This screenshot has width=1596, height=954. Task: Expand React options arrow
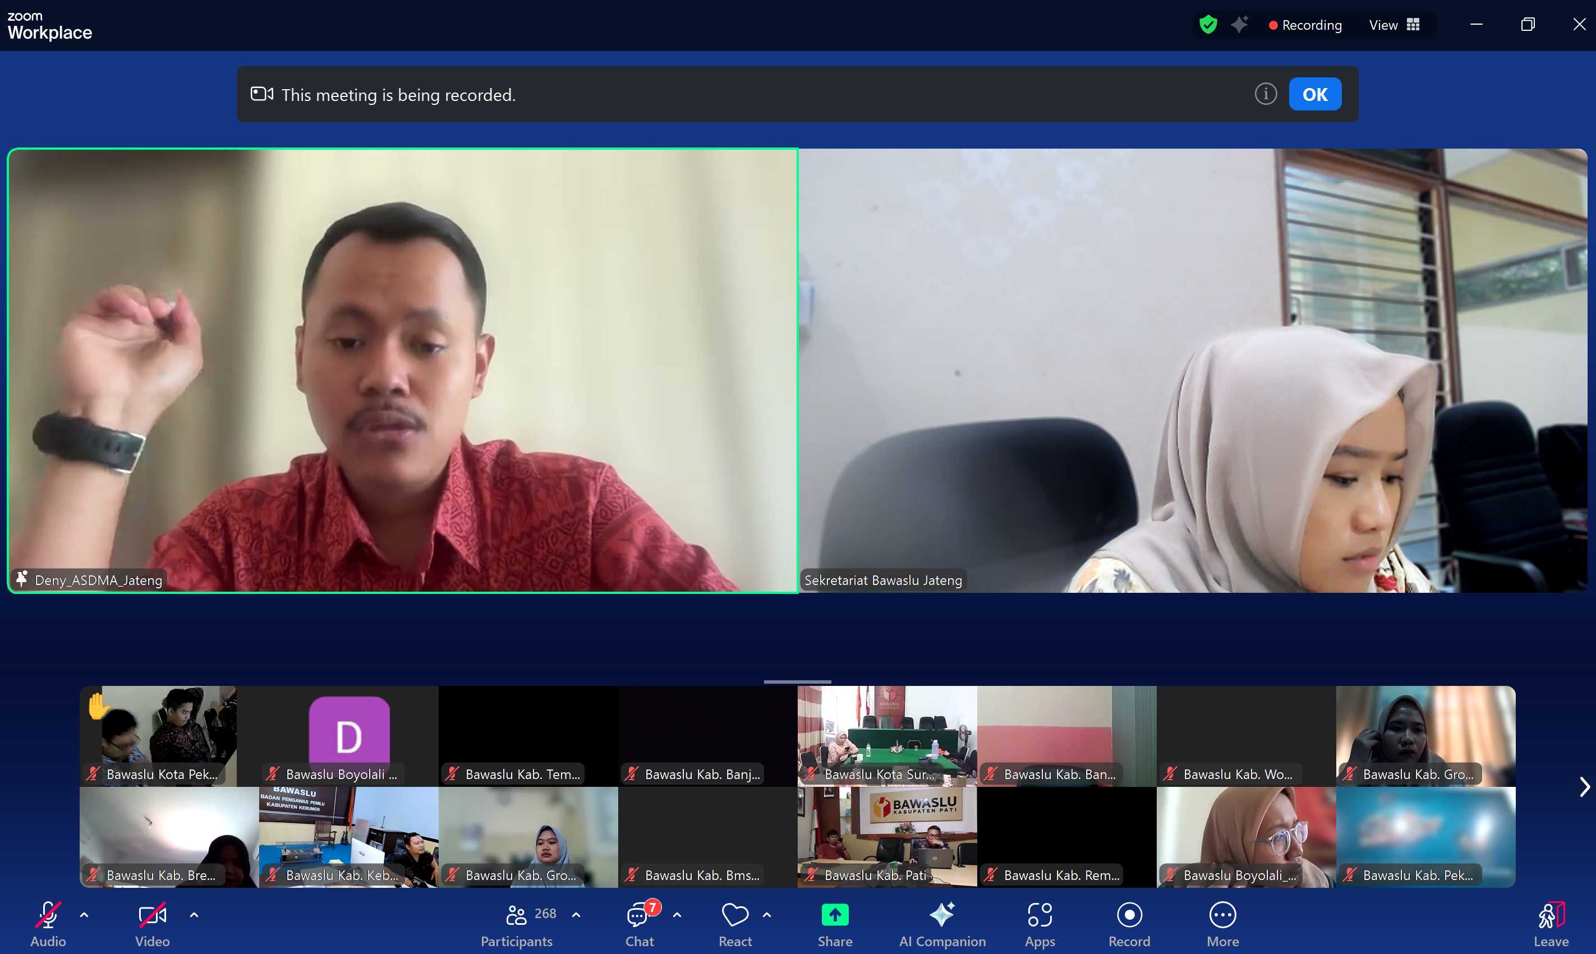tap(767, 915)
